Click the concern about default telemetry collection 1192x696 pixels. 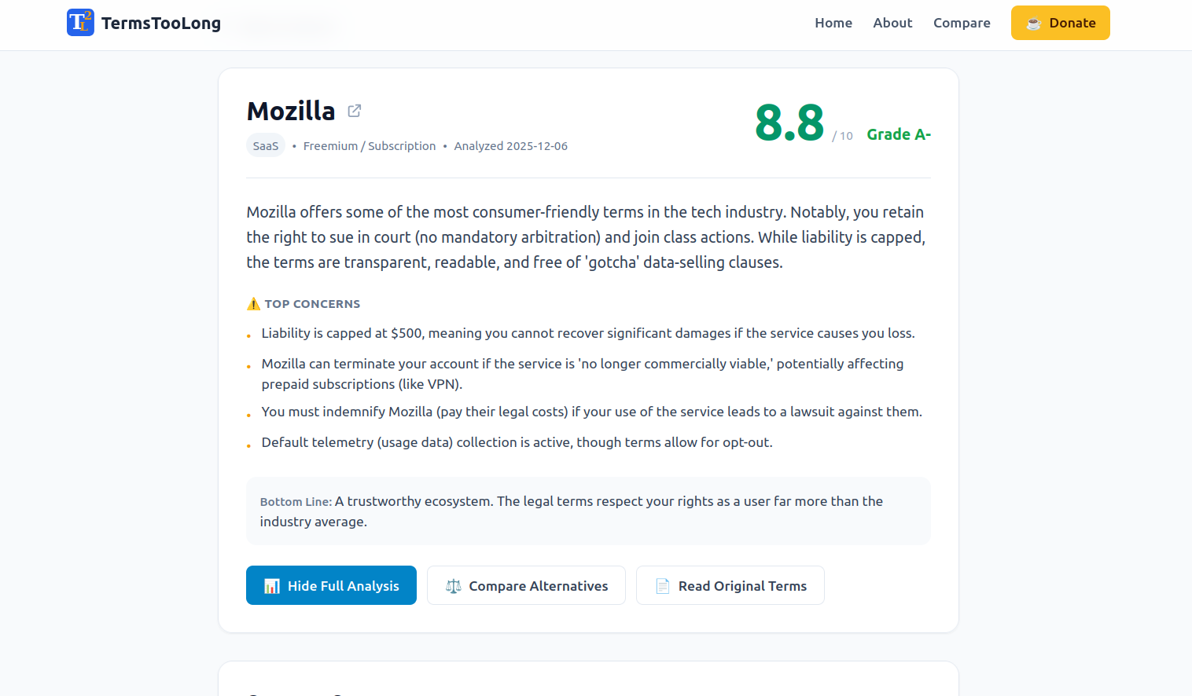click(517, 442)
